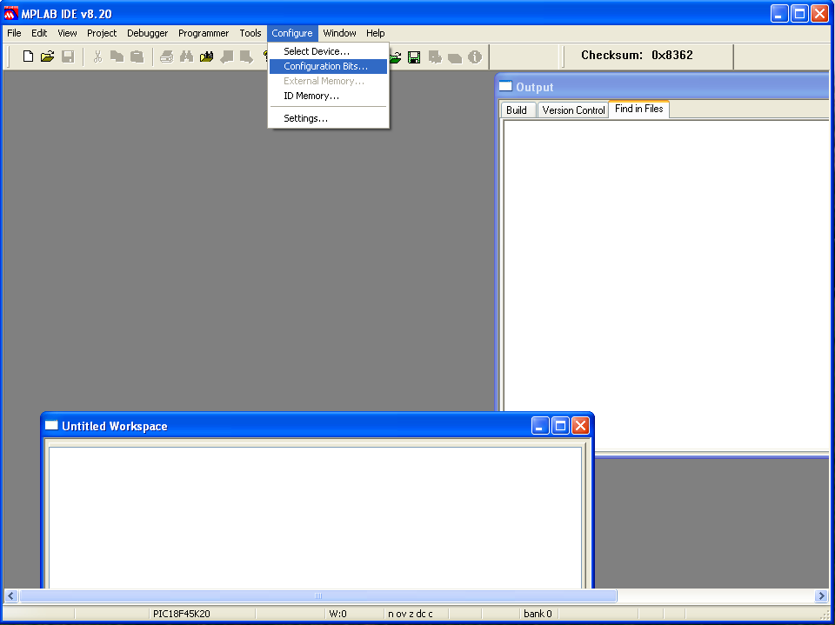Click the Checksum 0x8362 display
The width and height of the screenshot is (835, 625).
637,56
